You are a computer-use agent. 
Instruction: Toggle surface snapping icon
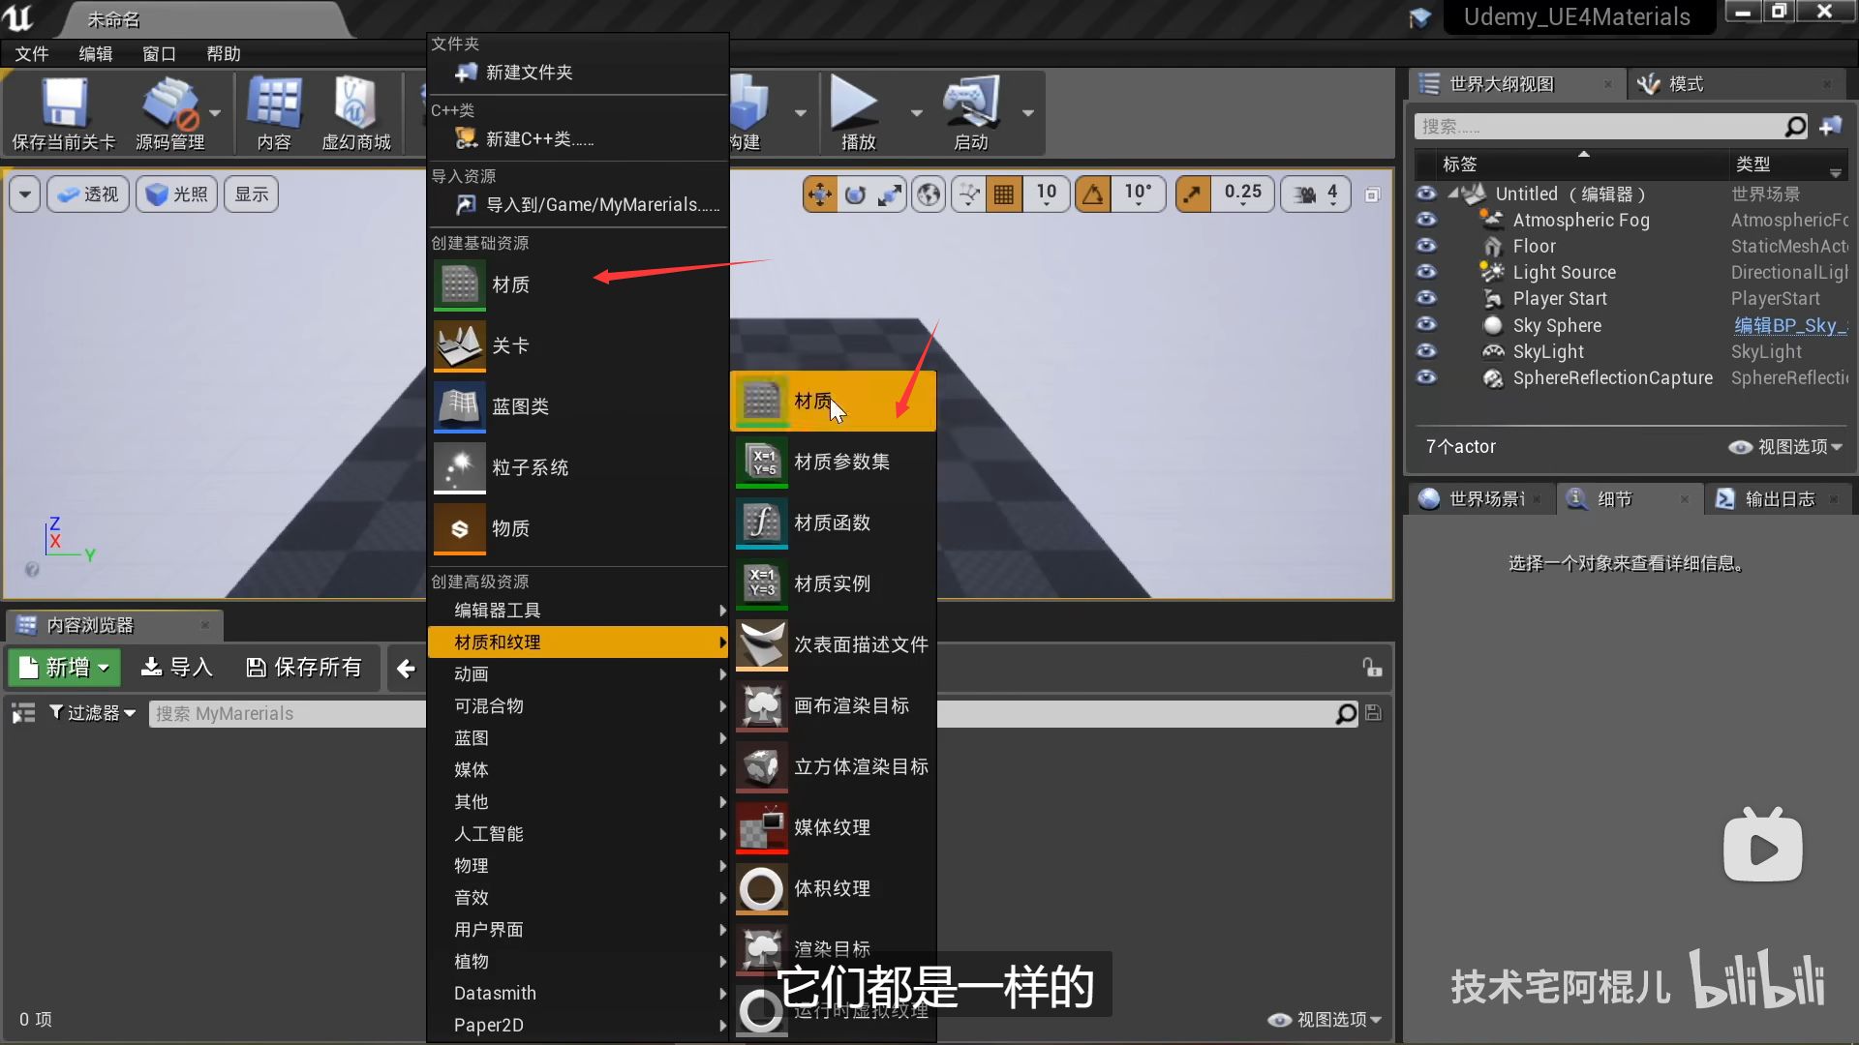click(x=969, y=194)
